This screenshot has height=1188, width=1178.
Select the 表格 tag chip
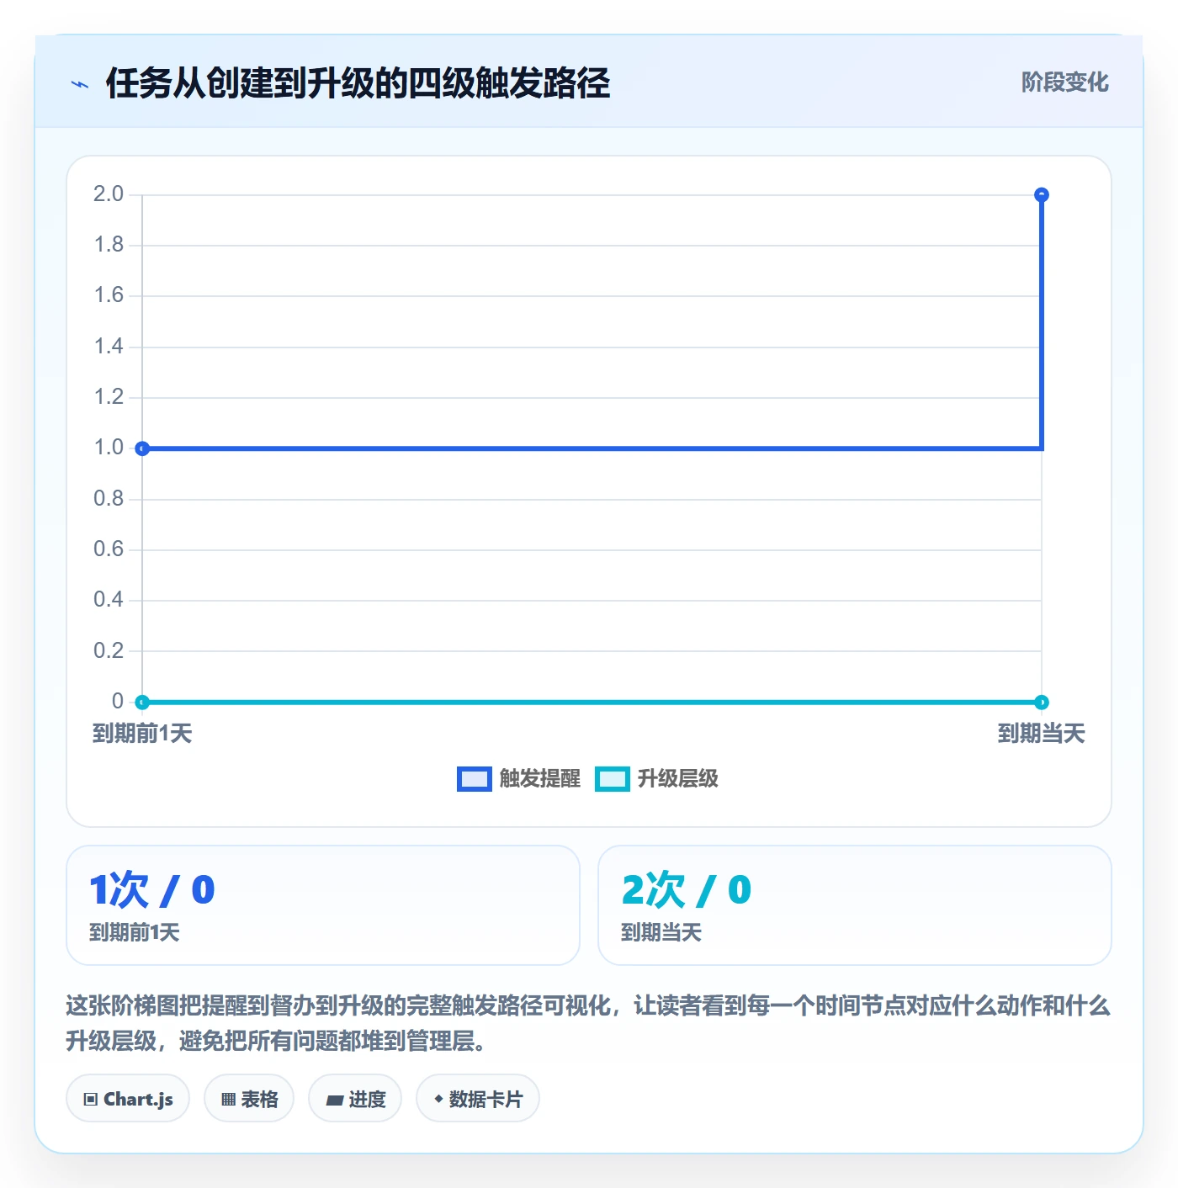click(249, 1098)
